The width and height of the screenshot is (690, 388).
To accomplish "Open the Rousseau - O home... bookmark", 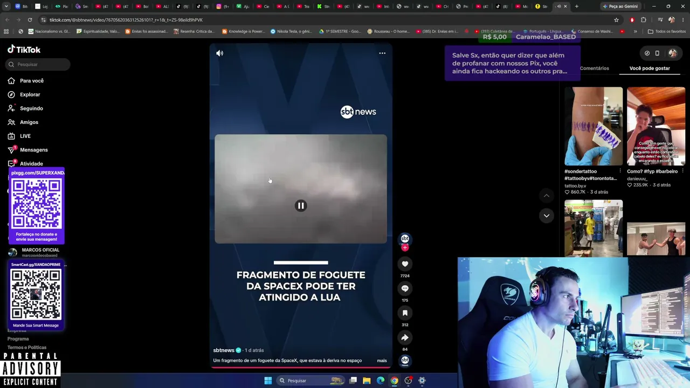I will [x=388, y=31].
